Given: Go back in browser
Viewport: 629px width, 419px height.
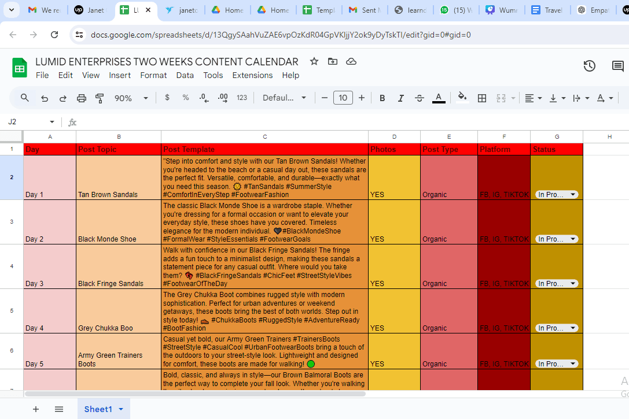Looking at the screenshot, I should (13, 35).
